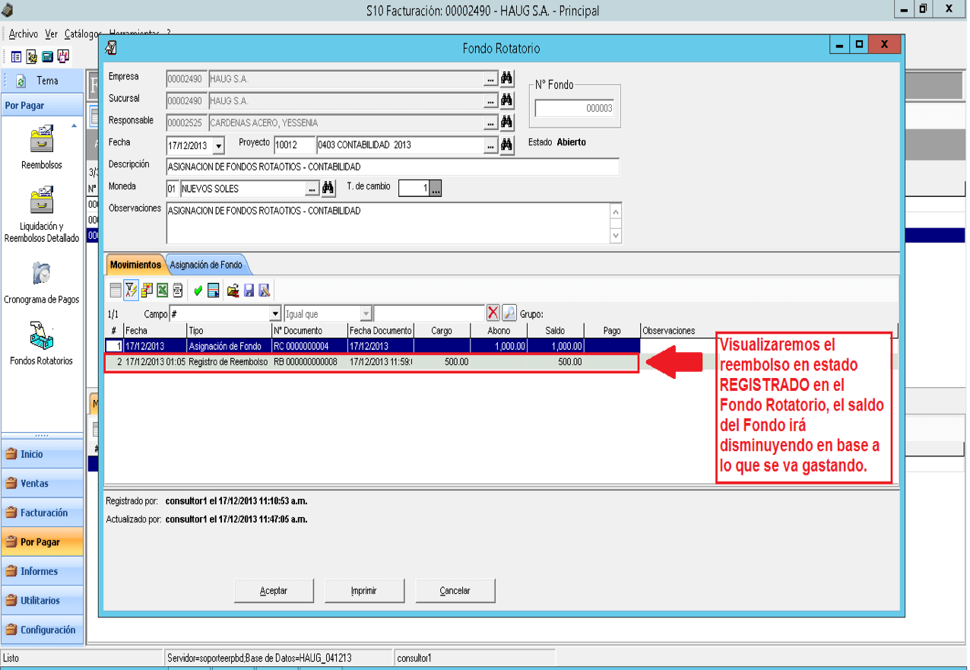Image resolution: width=970 pixels, height=670 pixels.
Task: Click the down arrow of Observaciones scrollbar
Action: pos(616,236)
